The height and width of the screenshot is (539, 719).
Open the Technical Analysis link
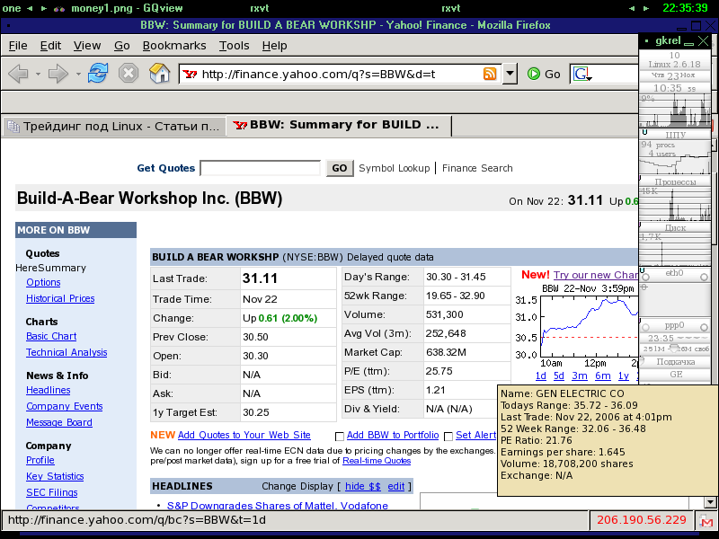point(67,352)
